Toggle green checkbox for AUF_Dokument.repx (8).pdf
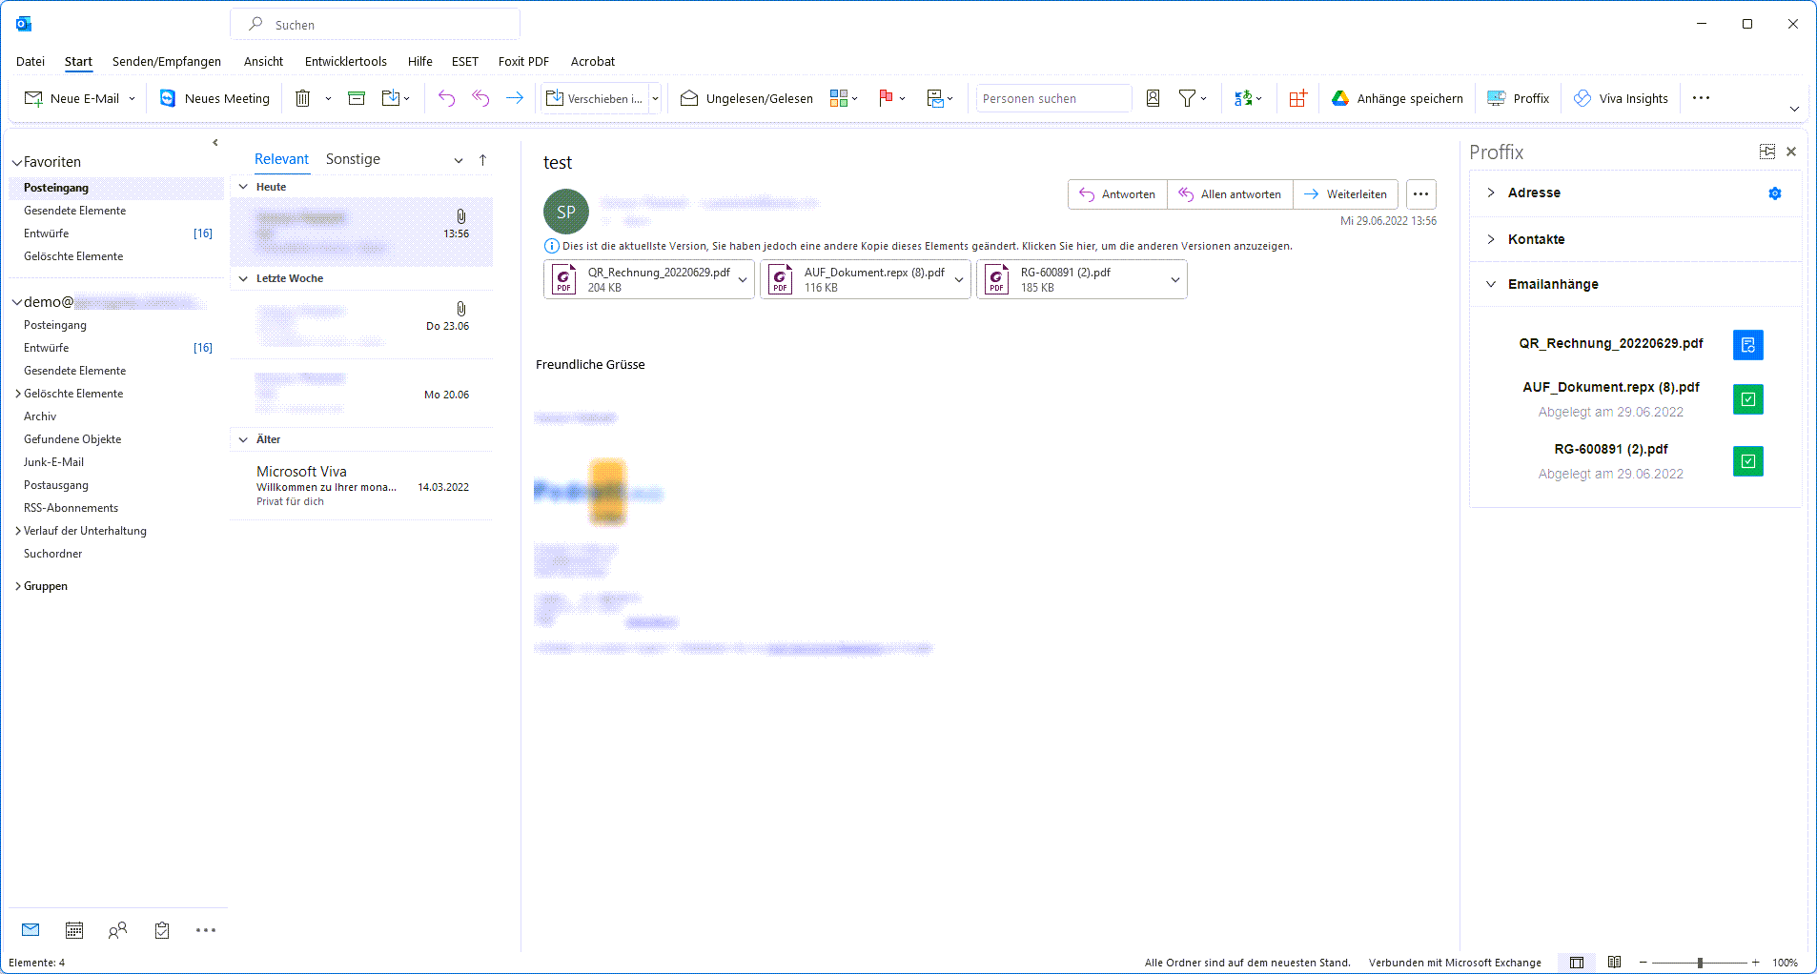Screen dimensions: 1817x974 [x=1747, y=399]
